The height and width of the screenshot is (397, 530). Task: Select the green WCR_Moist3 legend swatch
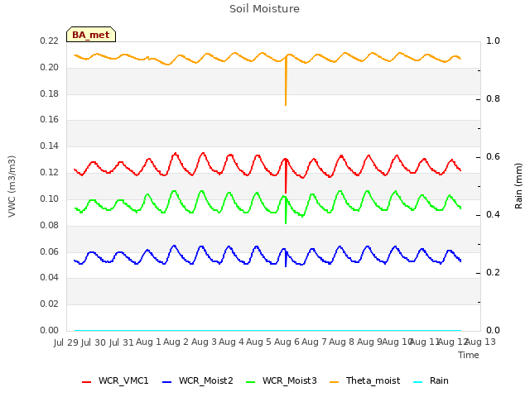[x=250, y=382]
